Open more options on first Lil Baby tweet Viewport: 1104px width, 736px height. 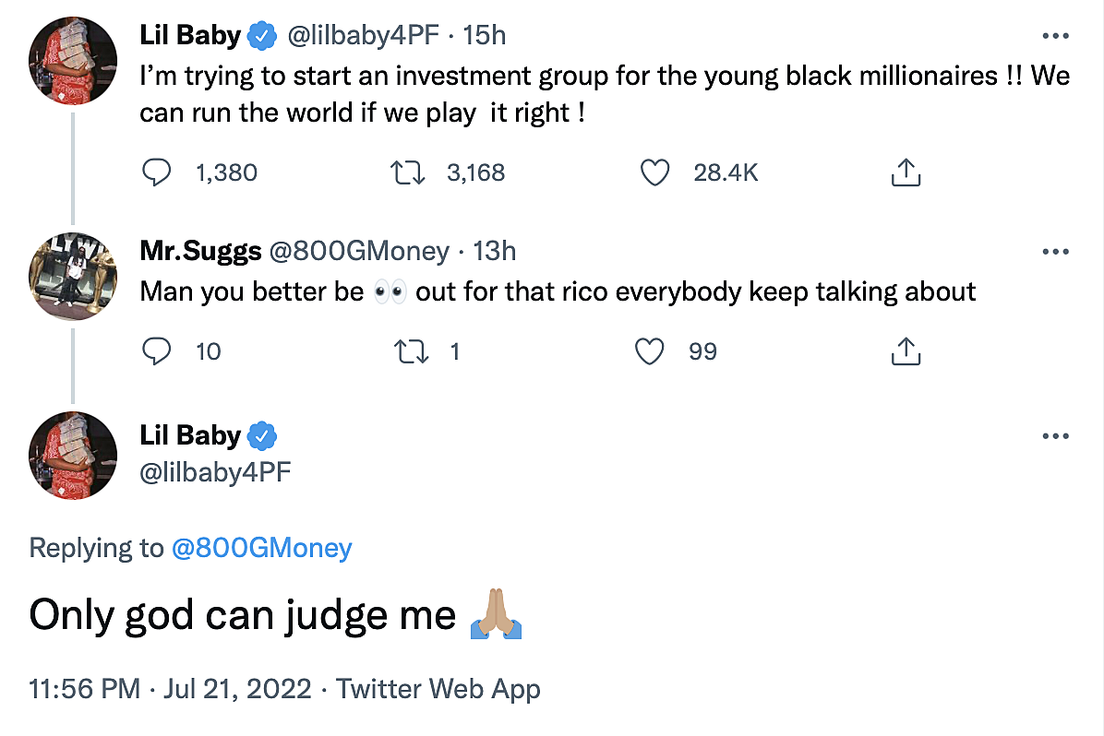[1055, 36]
